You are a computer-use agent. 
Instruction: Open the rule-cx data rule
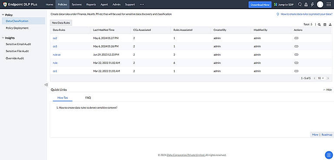click(56, 55)
